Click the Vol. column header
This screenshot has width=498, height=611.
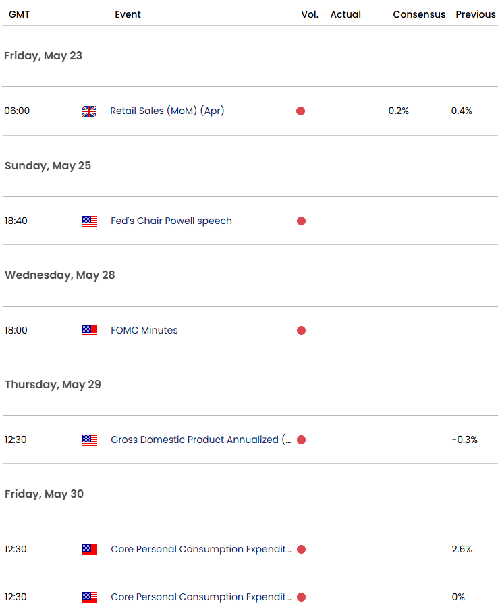click(x=310, y=14)
